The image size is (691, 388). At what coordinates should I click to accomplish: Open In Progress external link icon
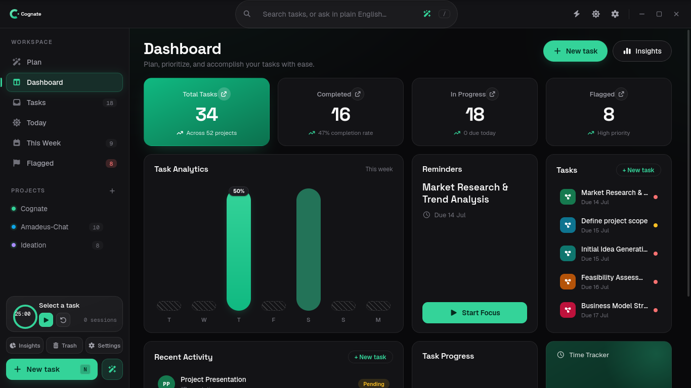point(492,94)
